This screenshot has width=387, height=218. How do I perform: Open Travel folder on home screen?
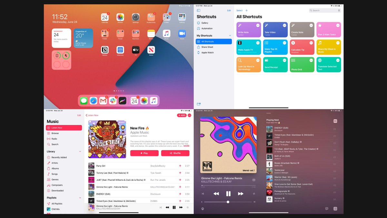120,33
